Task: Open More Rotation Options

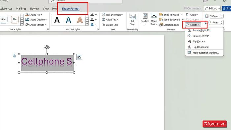Action: [205, 53]
